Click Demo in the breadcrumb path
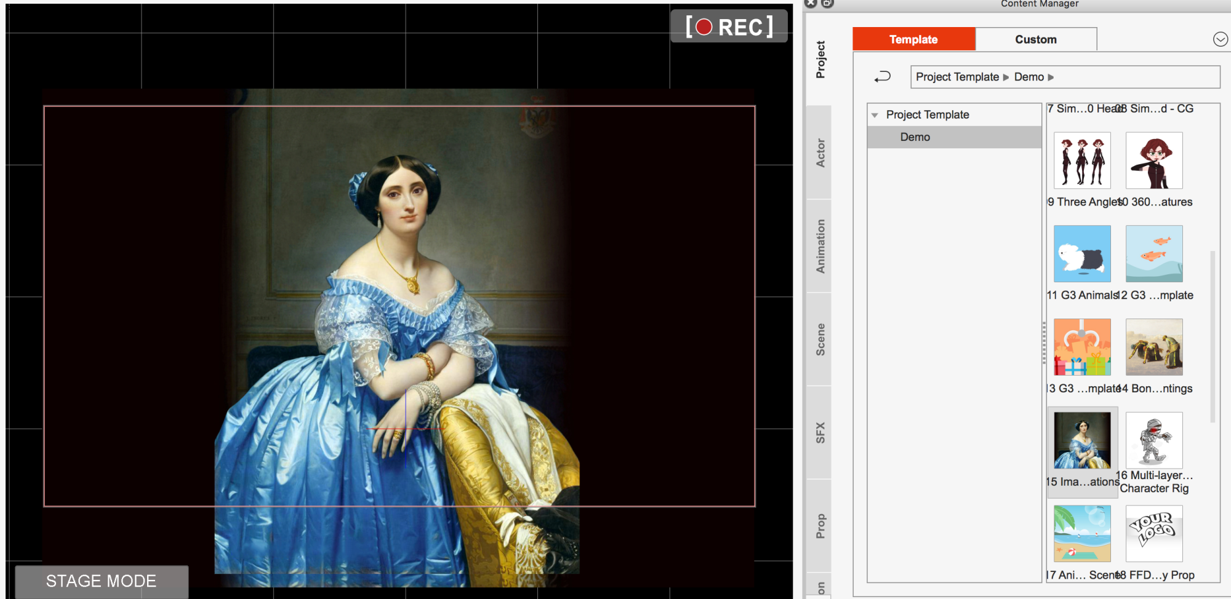The image size is (1231, 599). [1029, 77]
